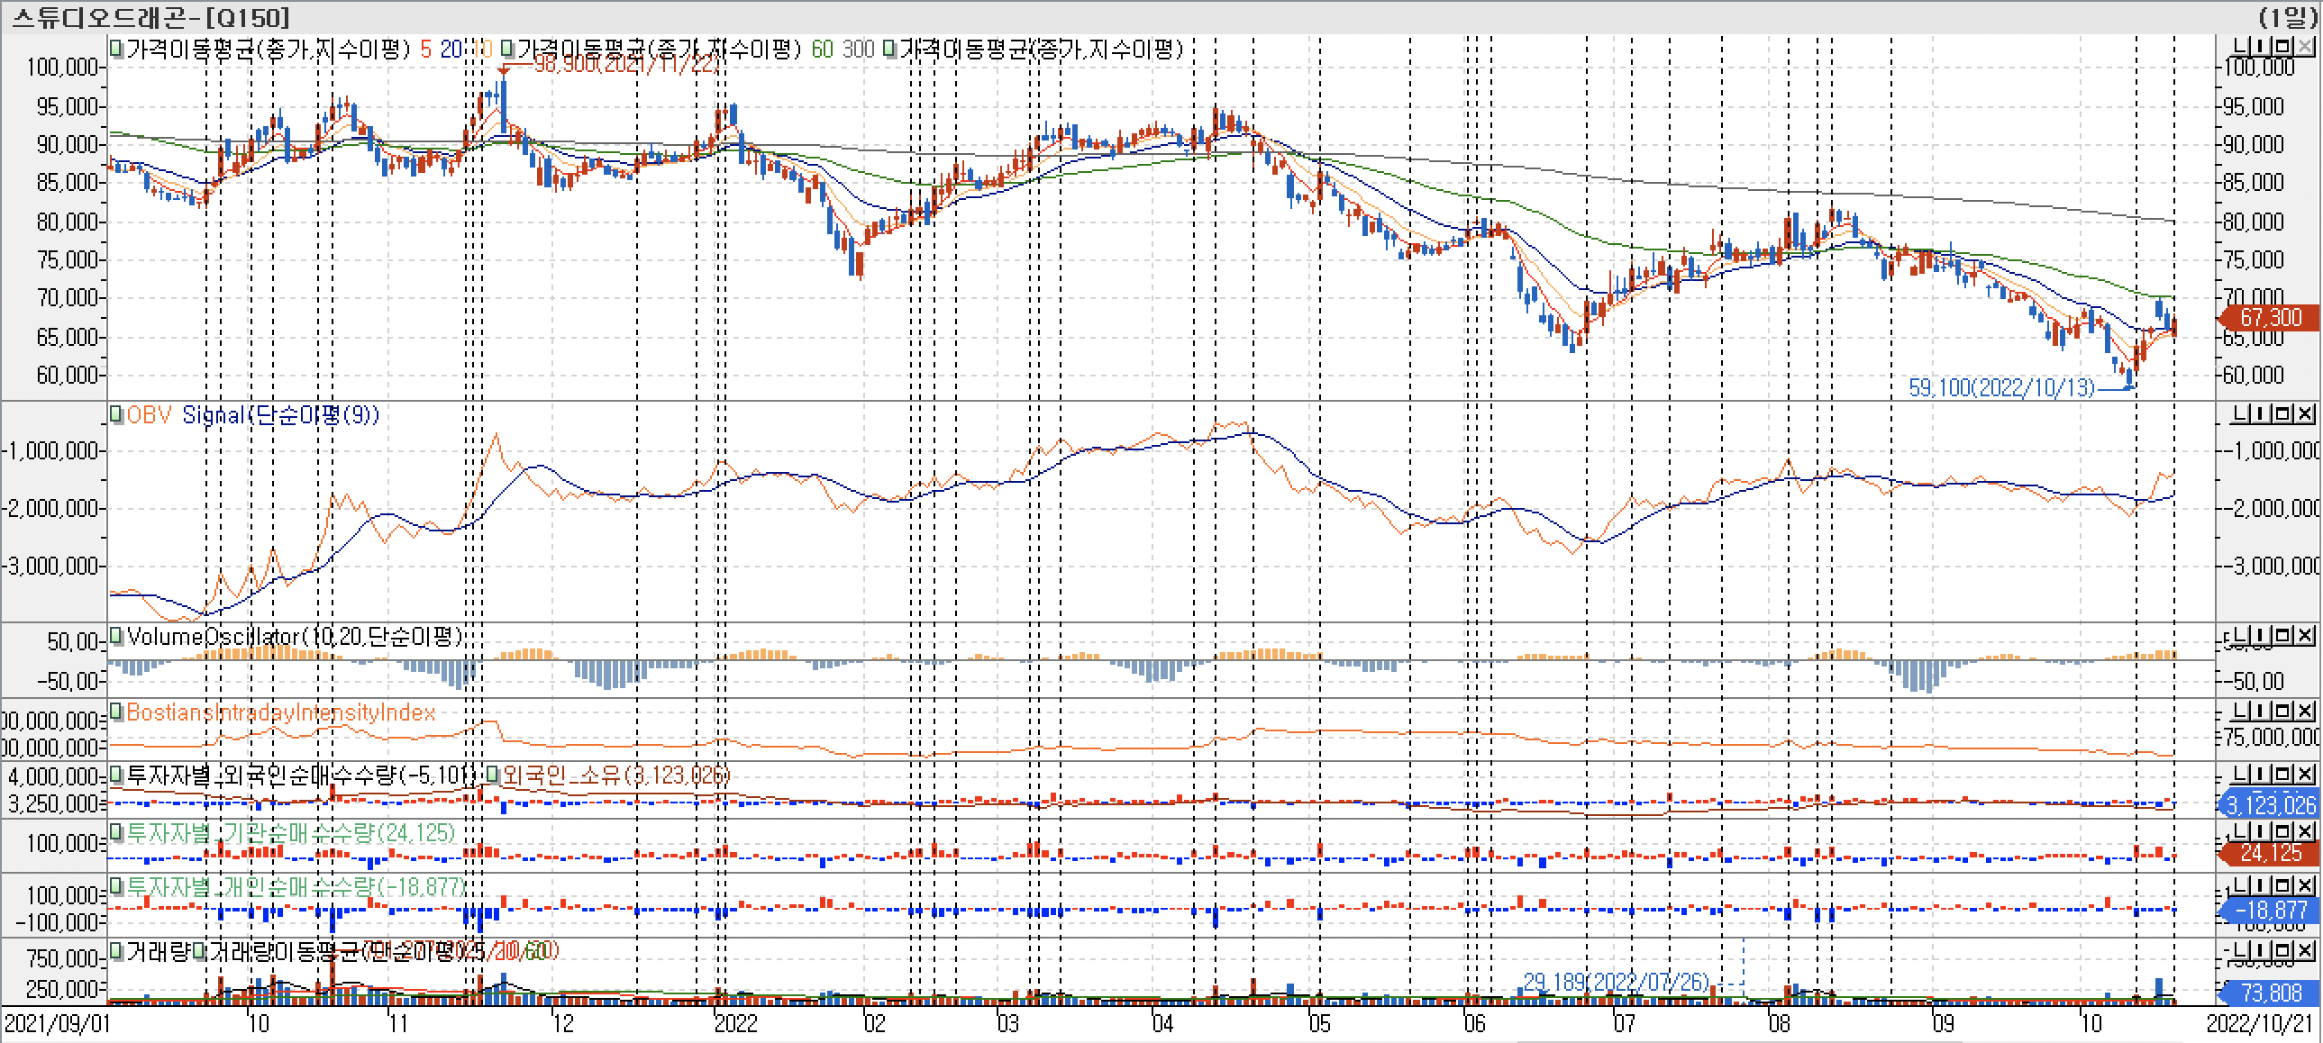Screen dimensions: 2323x1043
Task: Click the L icon on the 기관순매수수량 panel
Action: (x=2240, y=830)
